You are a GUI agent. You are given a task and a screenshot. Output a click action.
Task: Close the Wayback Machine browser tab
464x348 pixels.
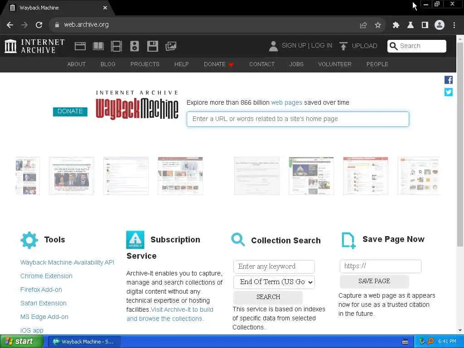click(x=105, y=8)
